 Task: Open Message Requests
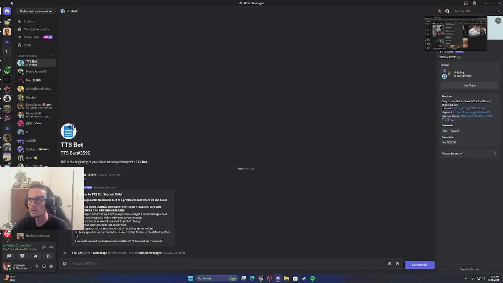pyautogui.click(x=35, y=29)
